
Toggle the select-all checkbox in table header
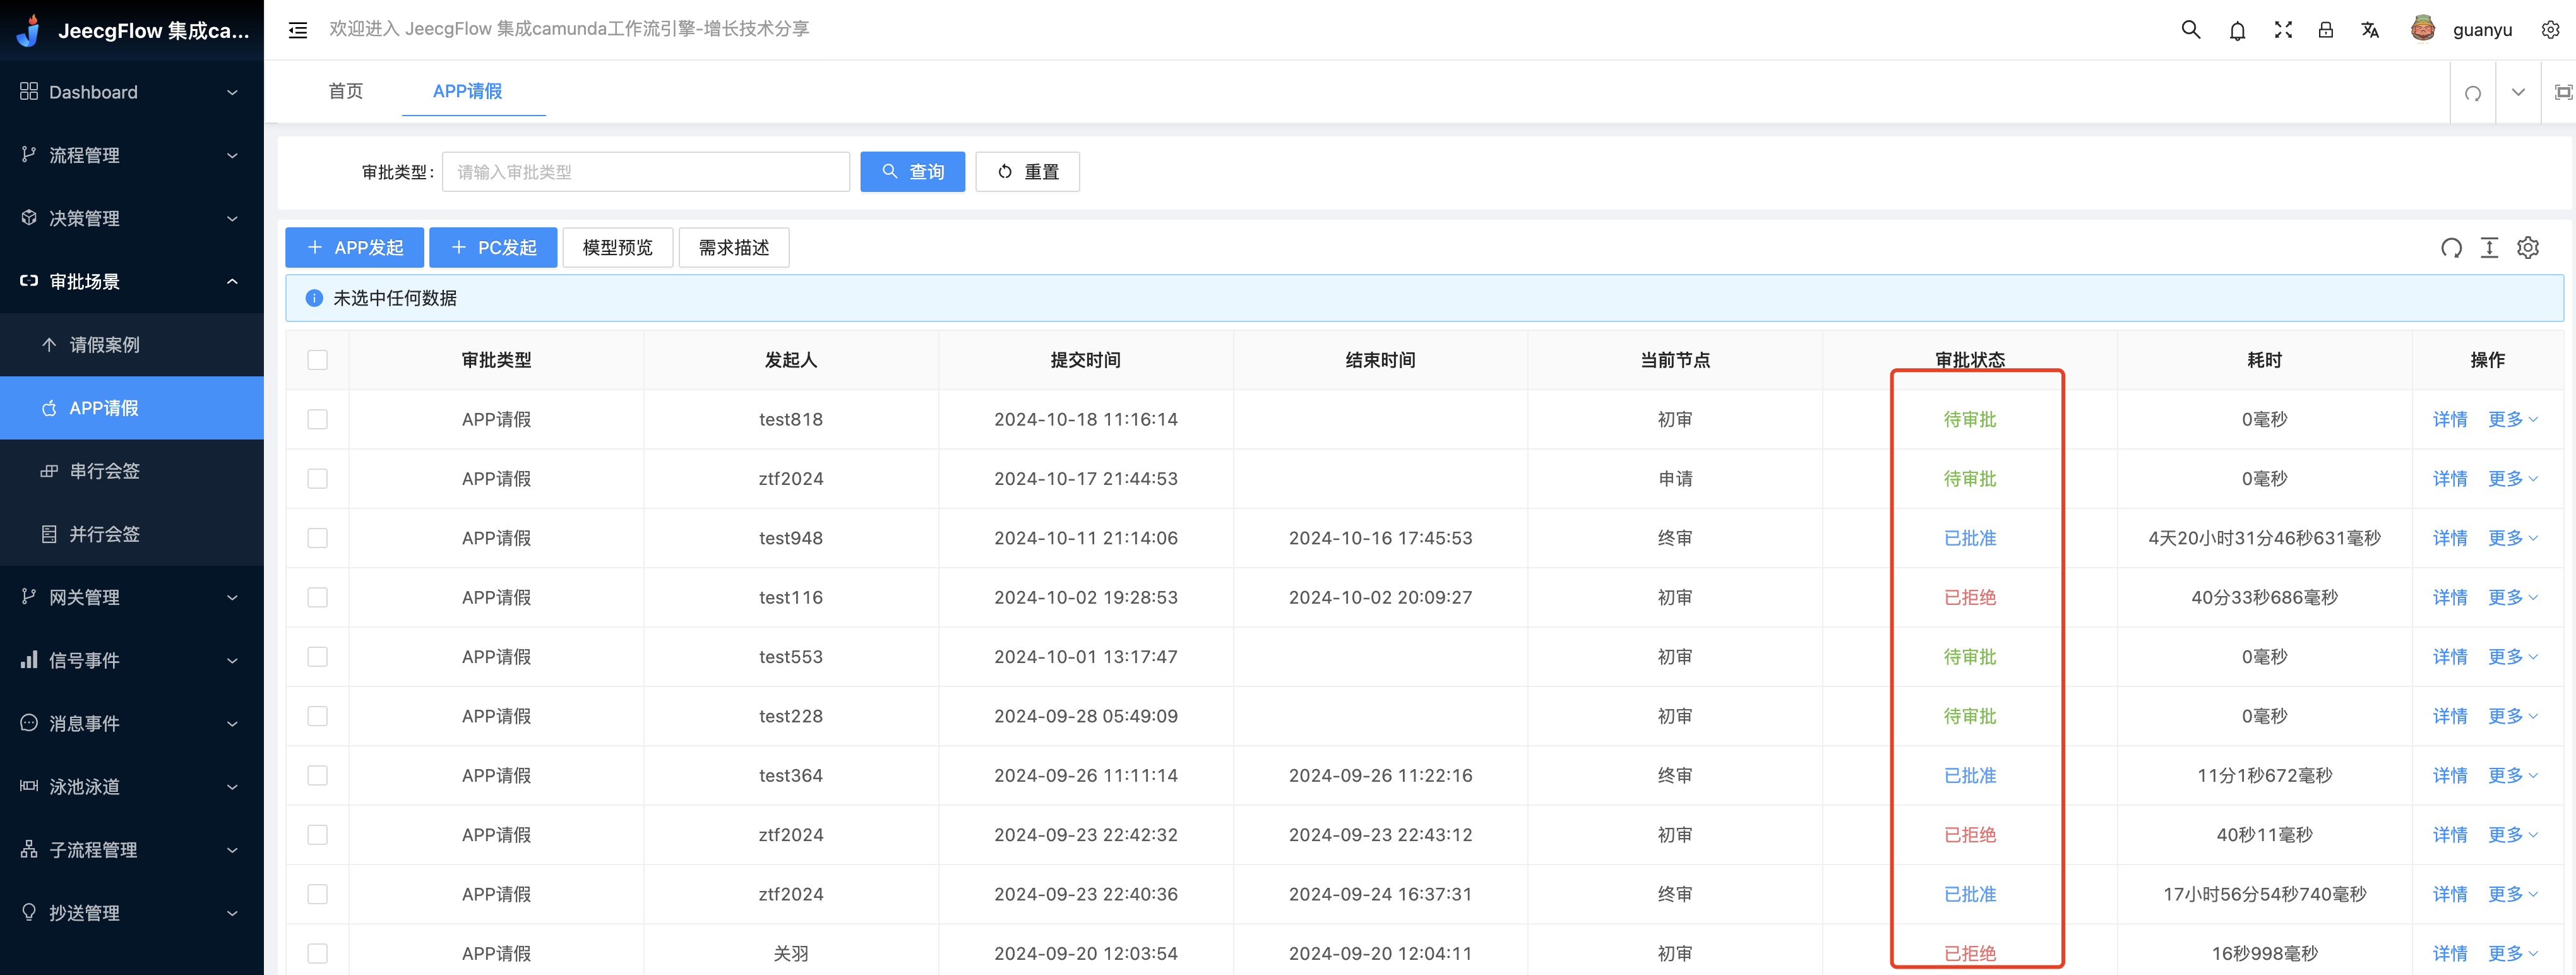tap(317, 360)
